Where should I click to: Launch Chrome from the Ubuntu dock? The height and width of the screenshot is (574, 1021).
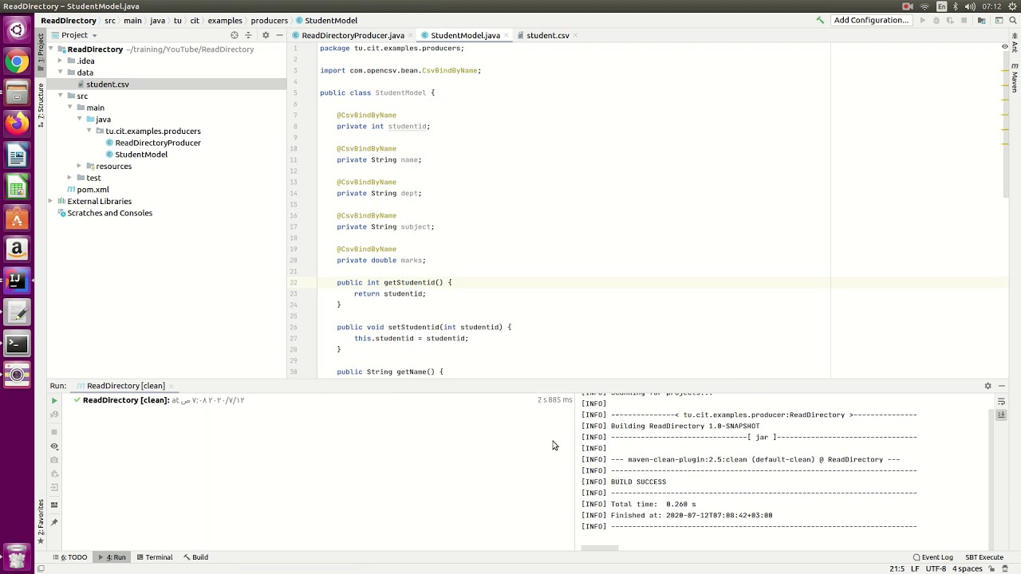click(x=17, y=61)
